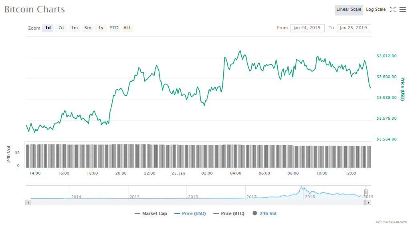The image size is (412, 227).
Task: Click navigator scrollbar right arrow
Action: (369, 203)
